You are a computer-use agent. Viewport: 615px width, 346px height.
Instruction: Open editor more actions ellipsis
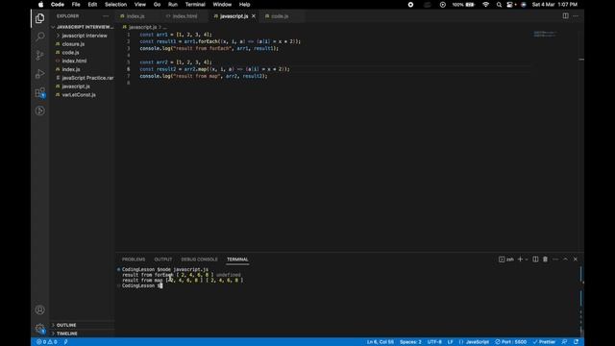pos(576,16)
